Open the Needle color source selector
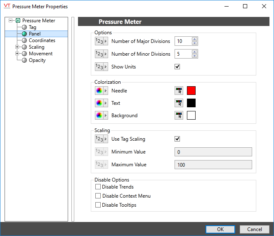Image resolution: width=274 pixels, height=236 pixels. (x=101, y=91)
